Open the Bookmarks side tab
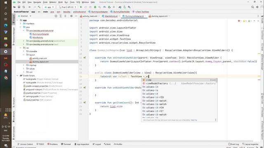Screen dimensions: 264x148 [14, 116]
